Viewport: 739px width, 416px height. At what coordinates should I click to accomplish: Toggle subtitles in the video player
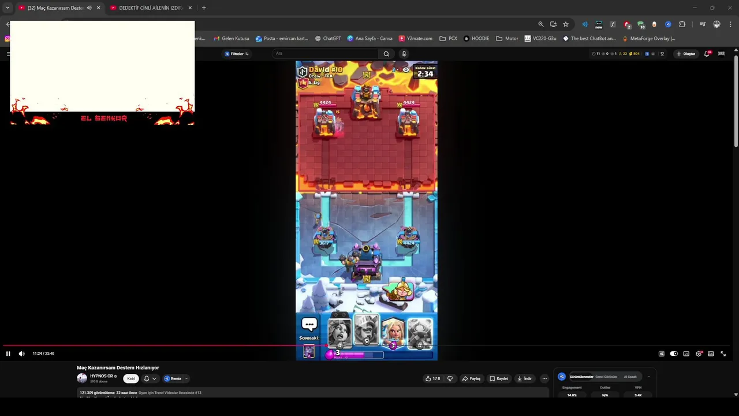[x=686, y=354]
